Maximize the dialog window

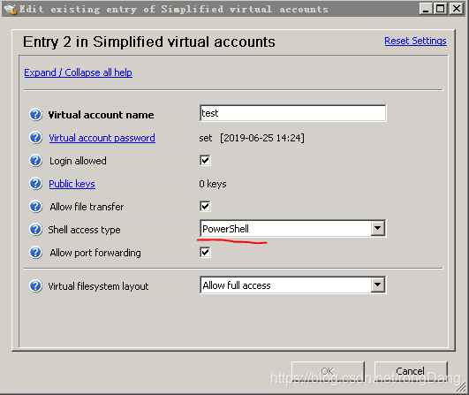coord(441,9)
